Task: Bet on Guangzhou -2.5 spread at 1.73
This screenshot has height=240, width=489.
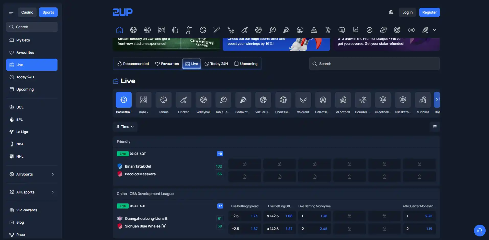Action: click(245, 216)
